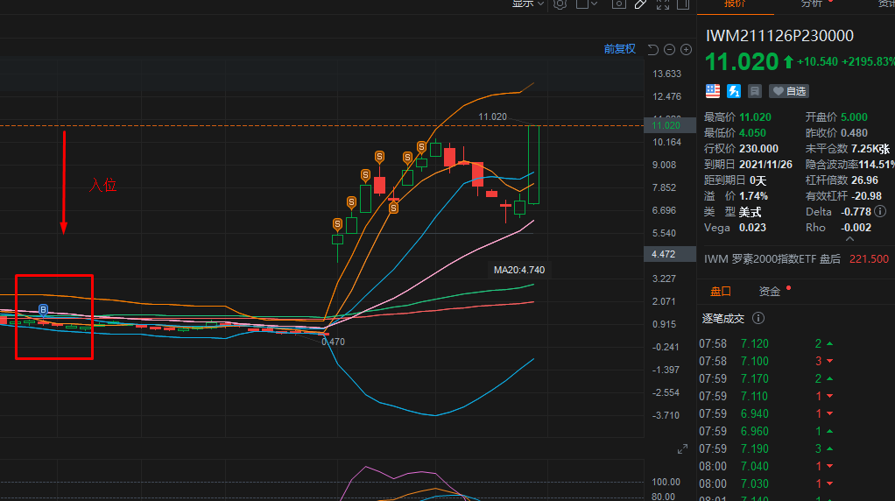Click the MA20:4.740 tooltip label
The height and width of the screenshot is (501, 895).
pos(518,270)
